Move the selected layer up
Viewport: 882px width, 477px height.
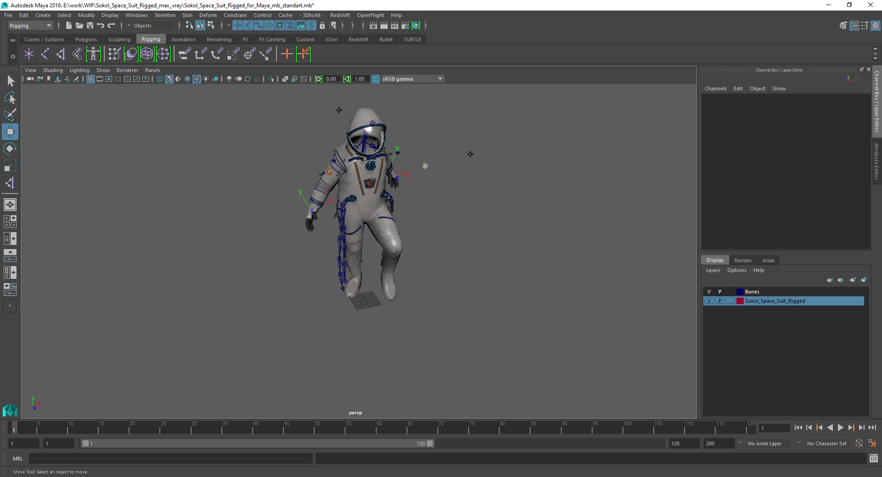pyautogui.click(x=830, y=280)
